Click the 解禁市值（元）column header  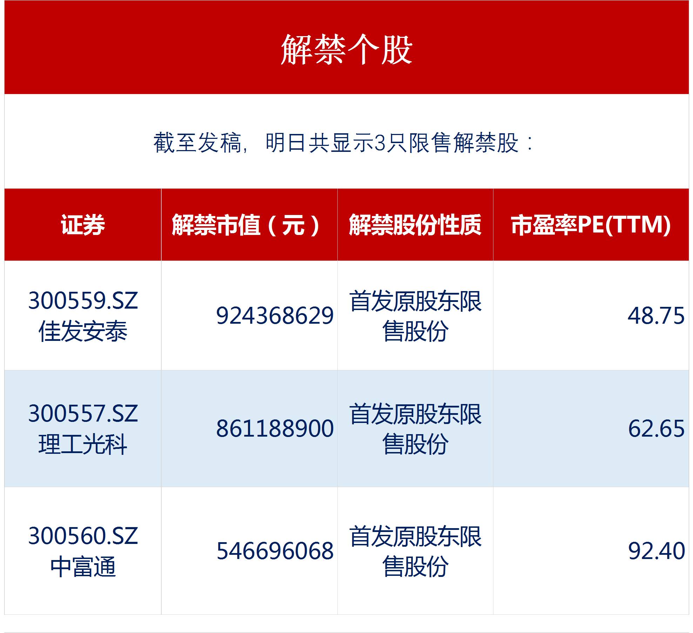249,225
